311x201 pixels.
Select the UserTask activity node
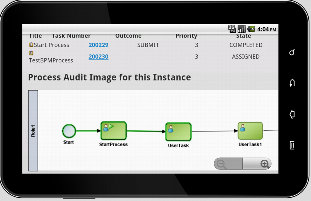[178, 132]
